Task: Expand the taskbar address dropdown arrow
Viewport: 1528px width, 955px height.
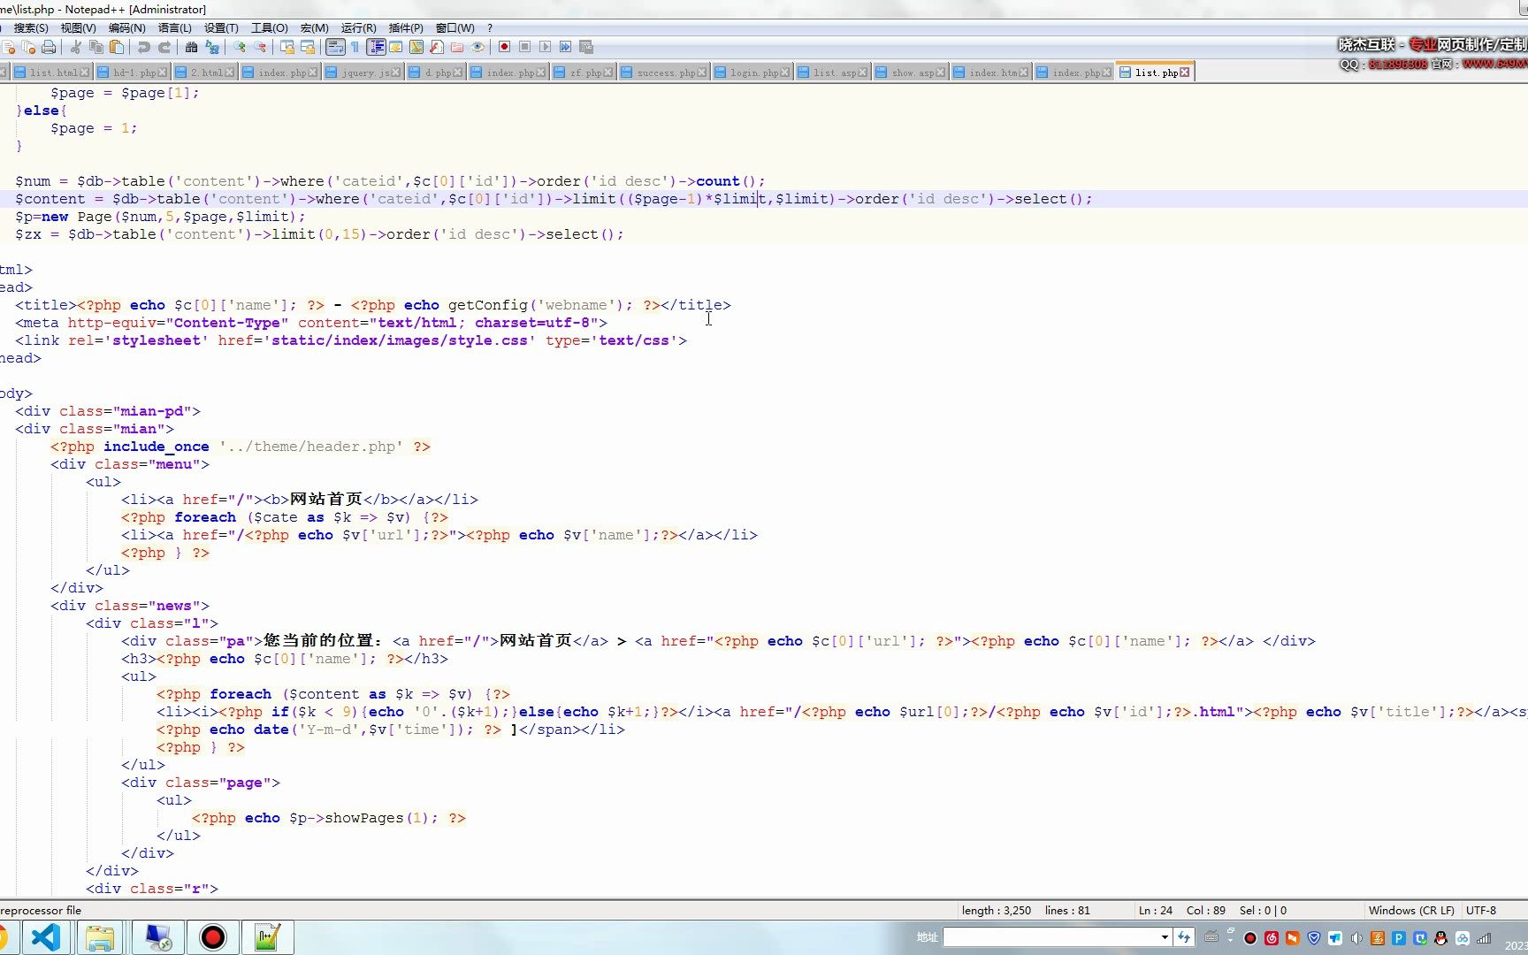Action: (x=1165, y=937)
